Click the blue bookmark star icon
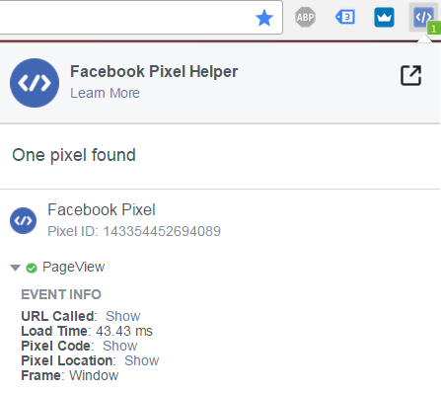 [x=264, y=18]
